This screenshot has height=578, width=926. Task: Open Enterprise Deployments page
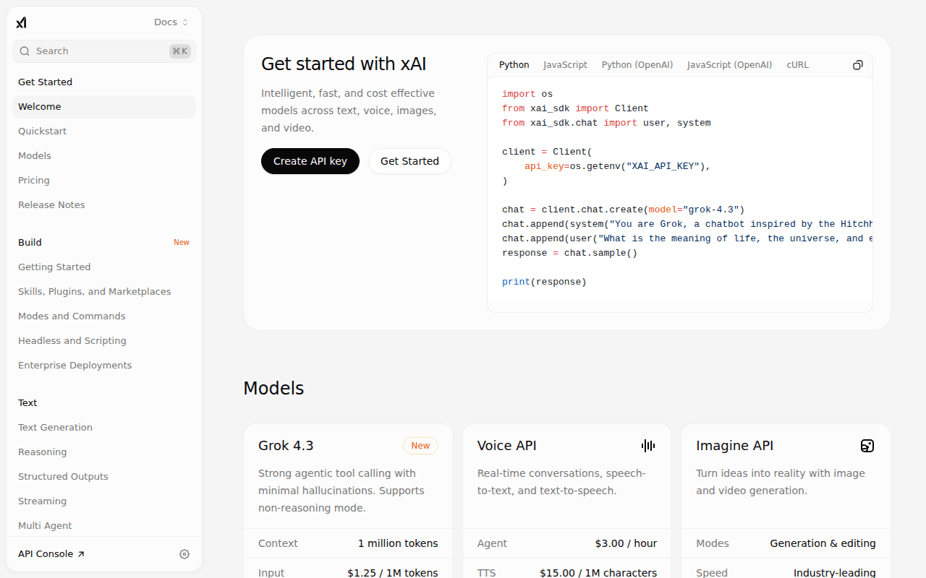[x=104, y=366]
